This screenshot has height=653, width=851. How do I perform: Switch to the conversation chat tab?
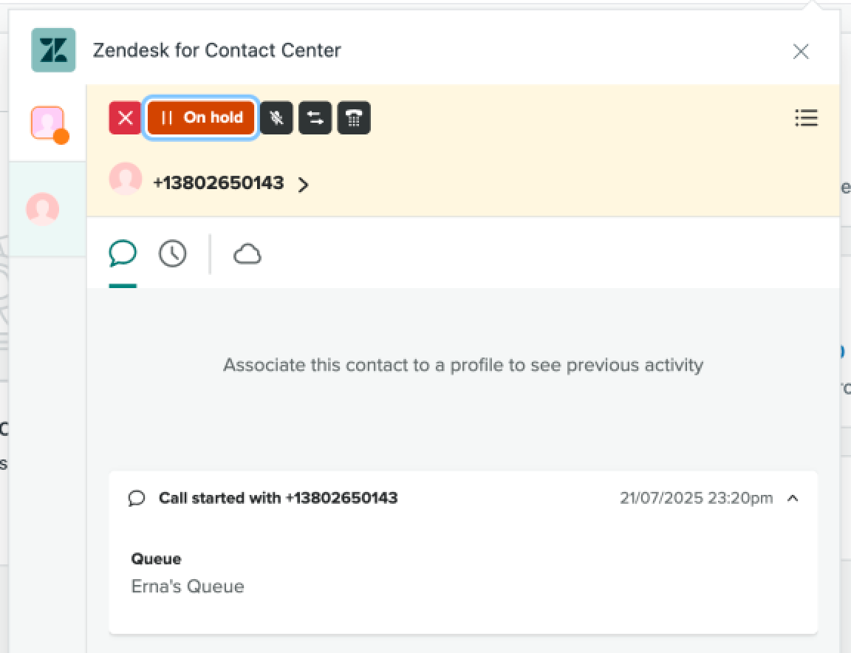tap(123, 254)
